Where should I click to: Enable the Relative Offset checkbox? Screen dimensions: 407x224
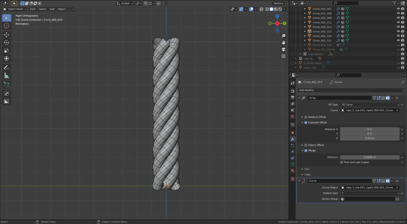306,117
